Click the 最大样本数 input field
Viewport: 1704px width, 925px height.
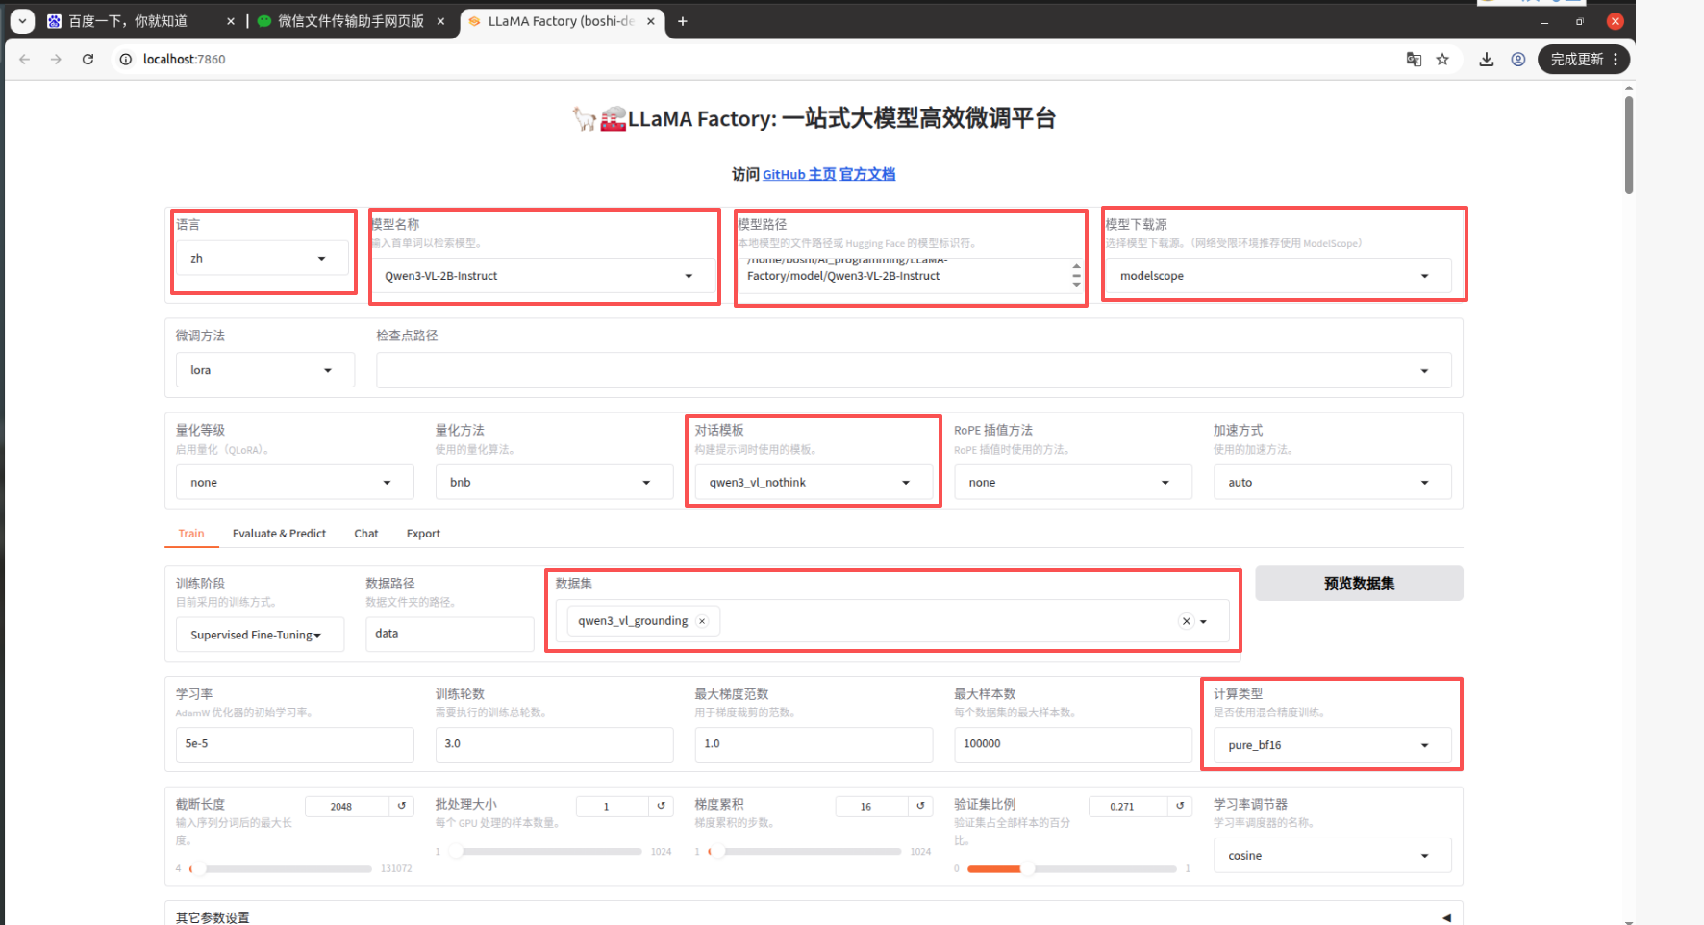(x=1073, y=744)
